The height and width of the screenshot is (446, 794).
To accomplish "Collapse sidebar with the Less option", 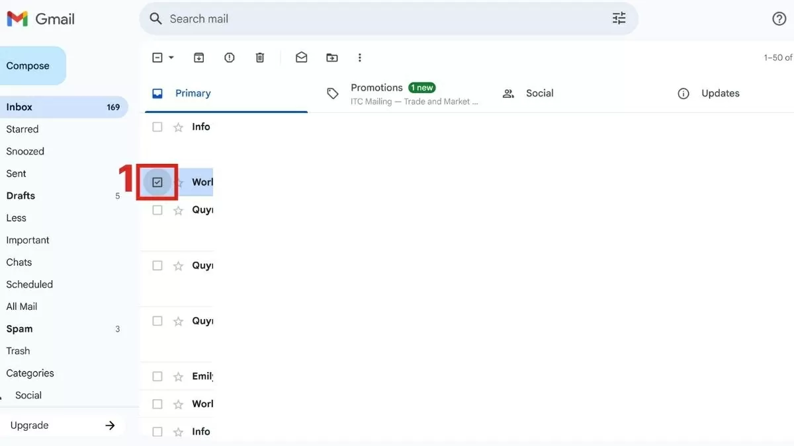I will [17, 218].
